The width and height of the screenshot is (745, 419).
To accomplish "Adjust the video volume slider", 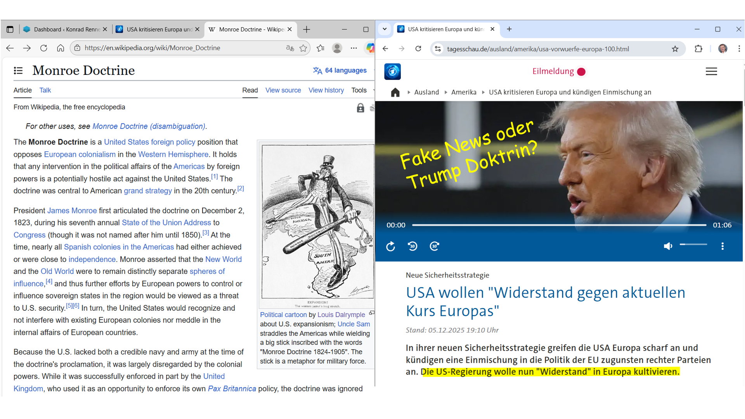I will tap(693, 245).
